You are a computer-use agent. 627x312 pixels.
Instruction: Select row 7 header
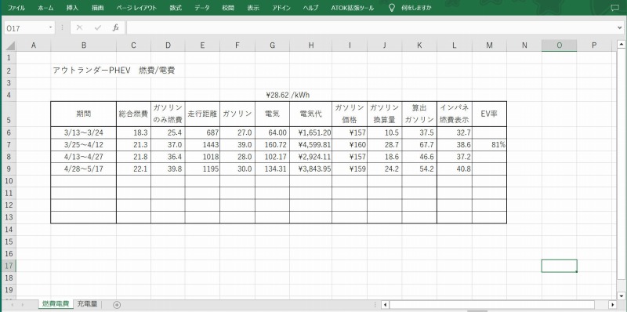9,144
